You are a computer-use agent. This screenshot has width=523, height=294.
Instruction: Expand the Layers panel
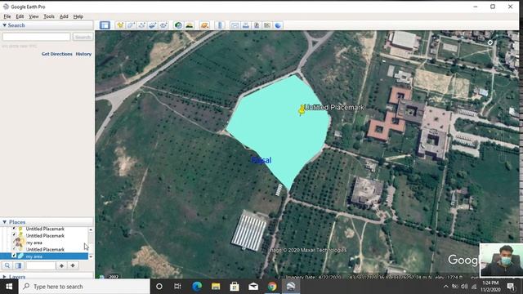5,277
